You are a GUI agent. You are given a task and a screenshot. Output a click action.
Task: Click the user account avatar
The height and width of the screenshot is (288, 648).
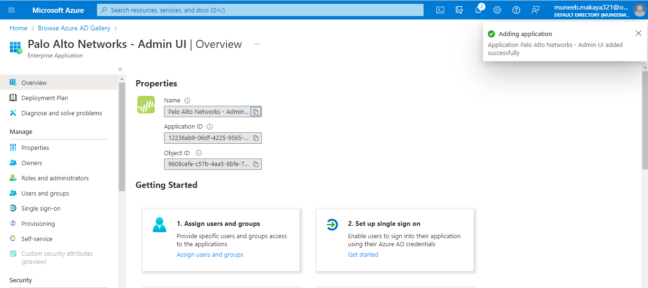click(x=639, y=9)
